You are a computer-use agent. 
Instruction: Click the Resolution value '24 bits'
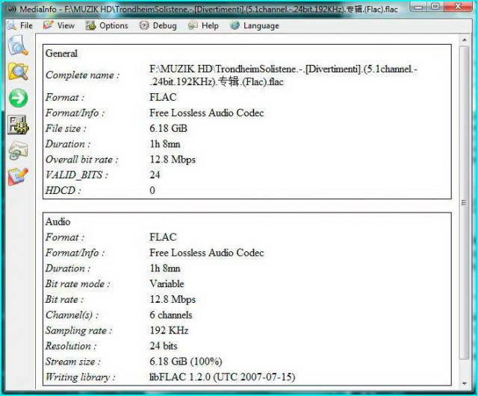coord(164,346)
